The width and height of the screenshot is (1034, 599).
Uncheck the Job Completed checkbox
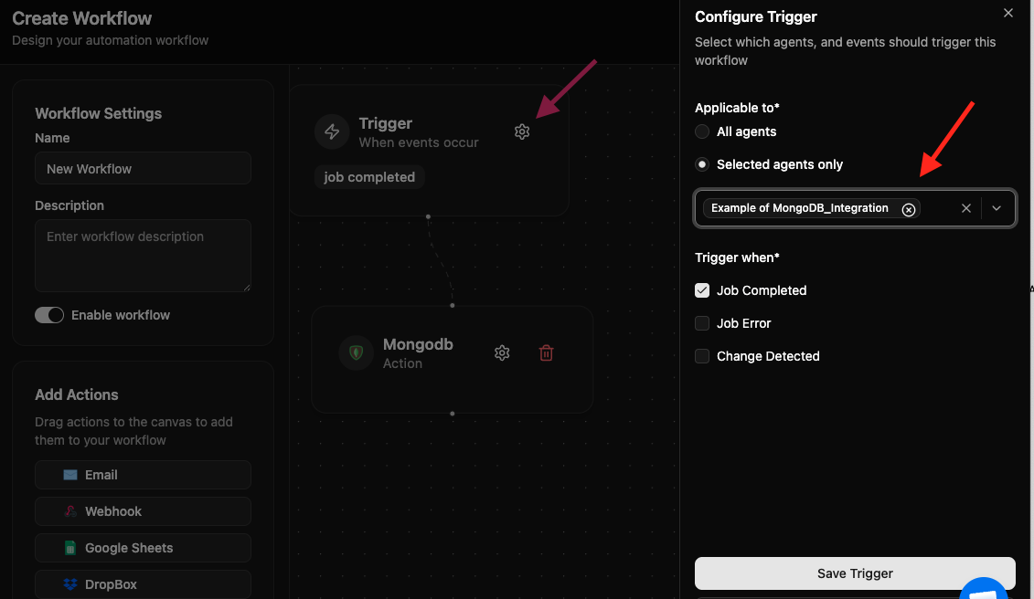pos(702,290)
